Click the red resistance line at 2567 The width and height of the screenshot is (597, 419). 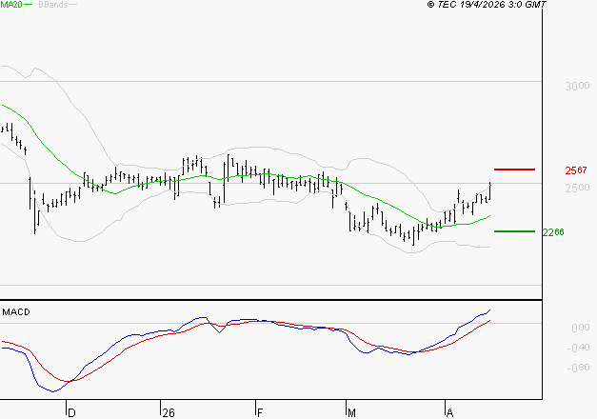[514, 170]
